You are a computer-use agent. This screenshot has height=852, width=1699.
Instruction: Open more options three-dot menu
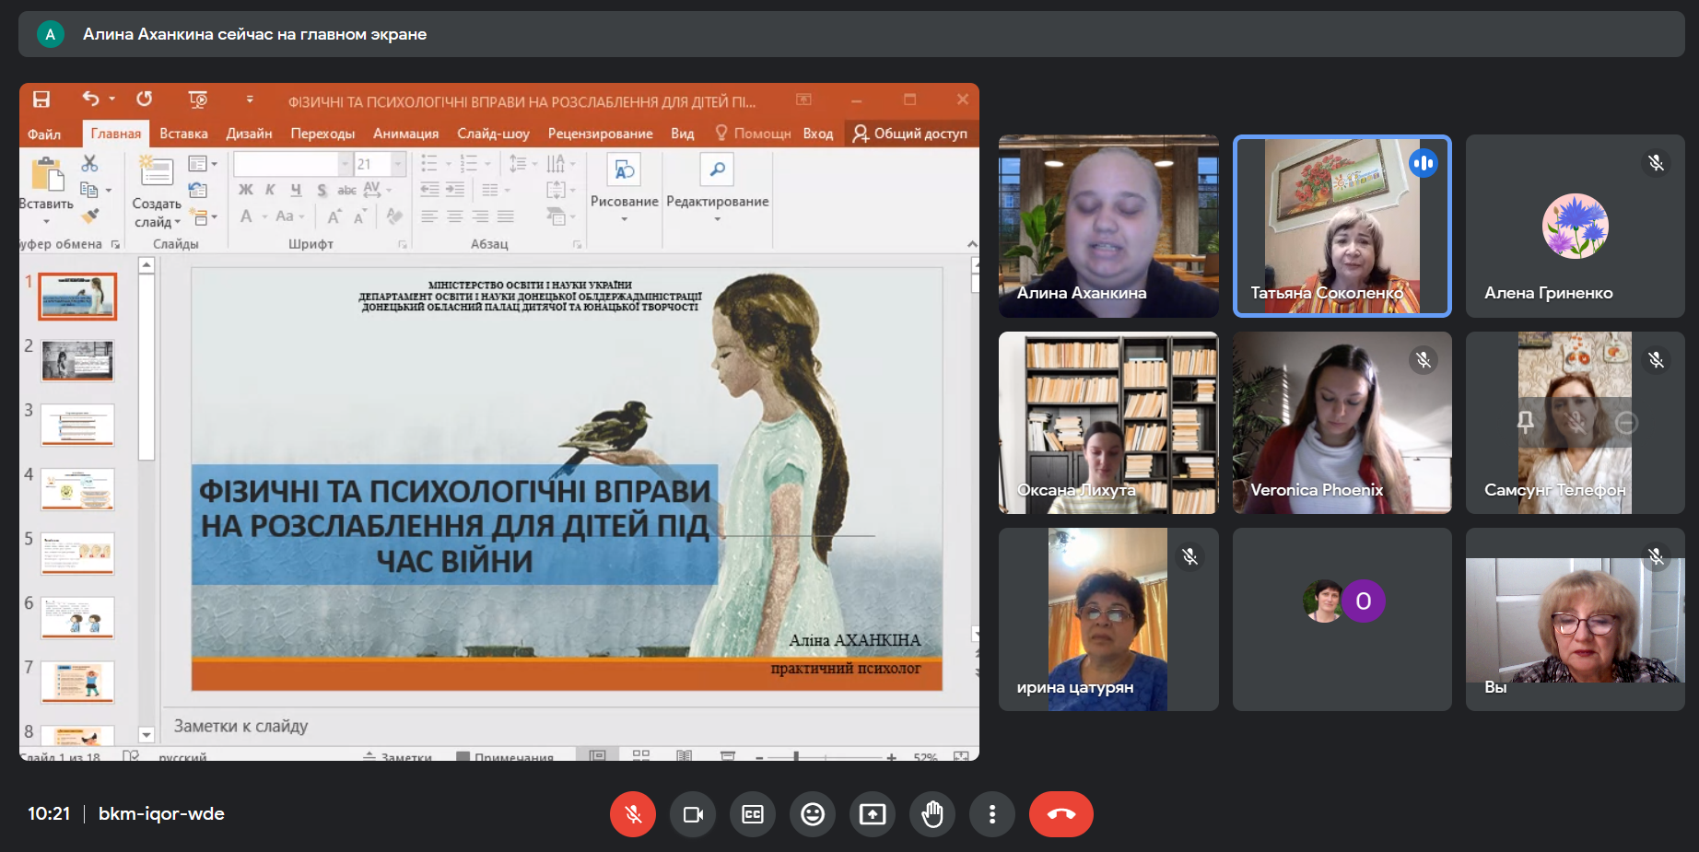991,814
